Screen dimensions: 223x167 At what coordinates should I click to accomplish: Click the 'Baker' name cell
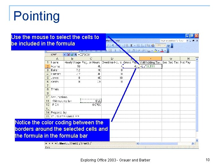pyautogui.click(x=57, y=70)
